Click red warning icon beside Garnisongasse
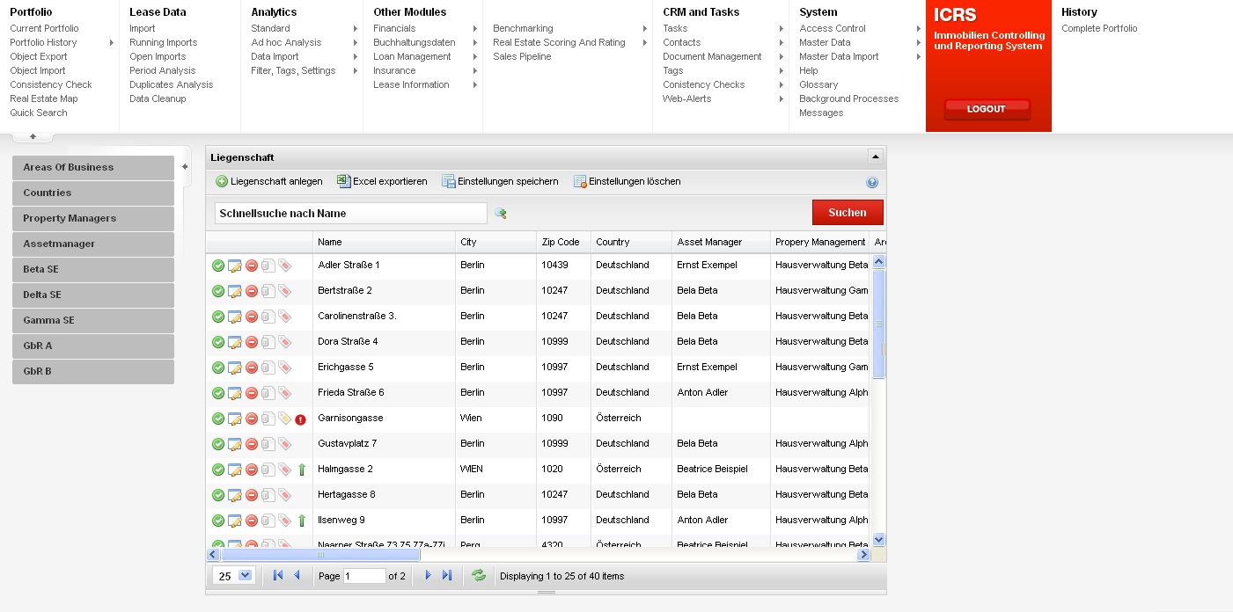Image resolution: width=1233 pixels, height=612 pixels. [301, 419]
